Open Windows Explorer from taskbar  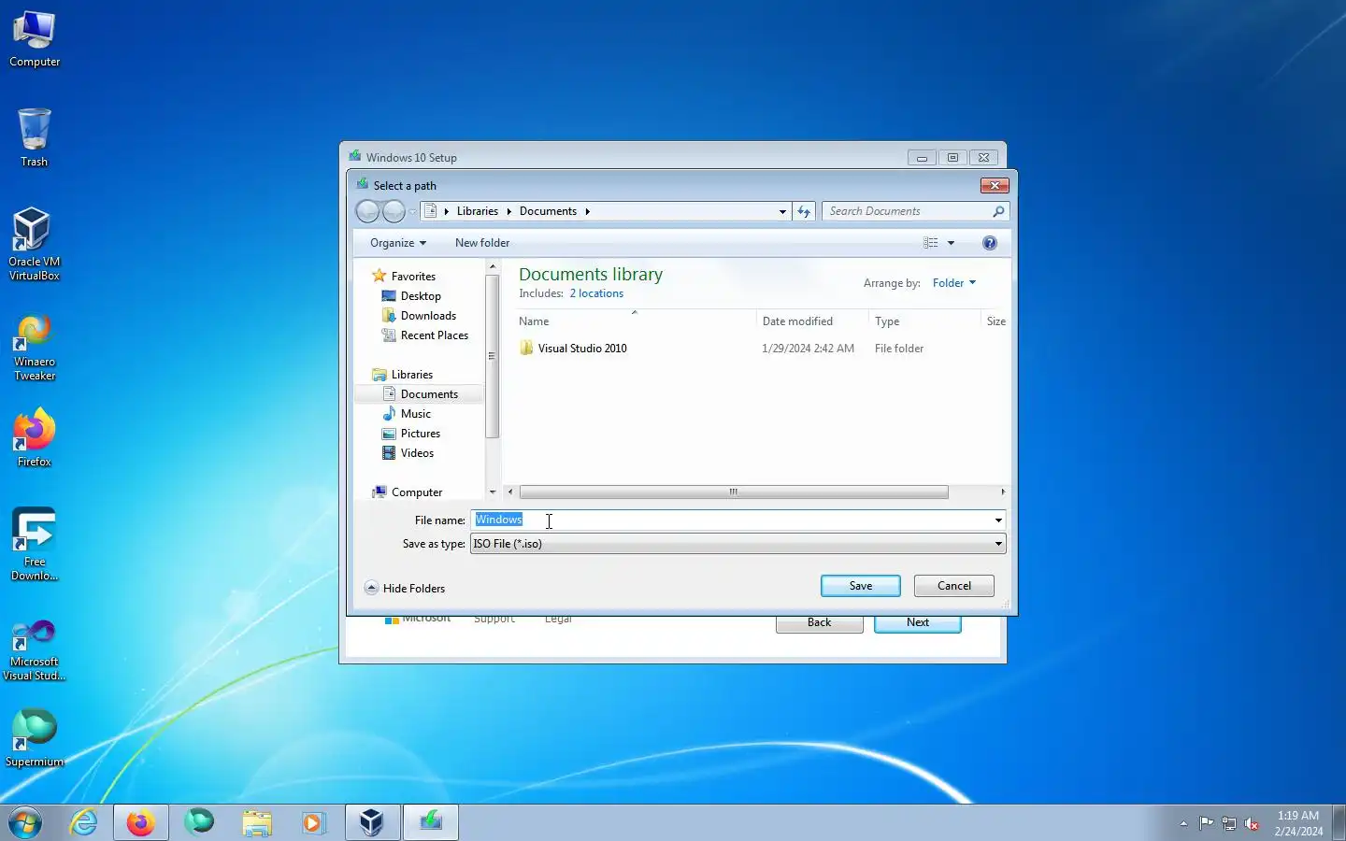click(x=257, y=822)
